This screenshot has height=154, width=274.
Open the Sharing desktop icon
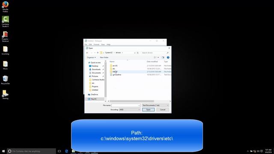[5, 95]
